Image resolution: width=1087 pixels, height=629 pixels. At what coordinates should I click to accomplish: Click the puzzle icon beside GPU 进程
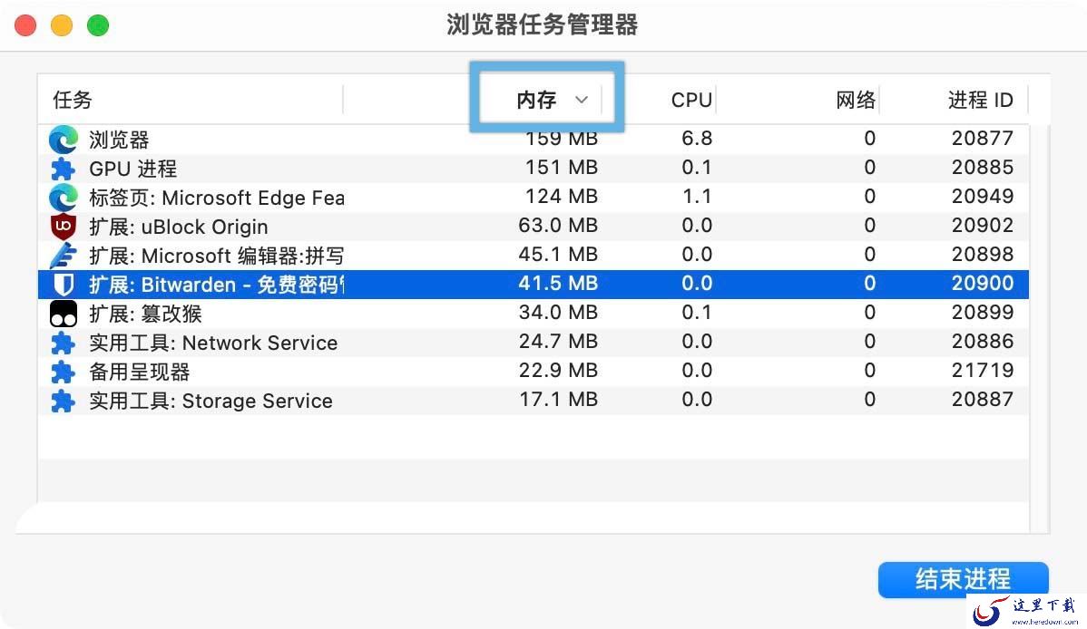(x=64, y=169)
